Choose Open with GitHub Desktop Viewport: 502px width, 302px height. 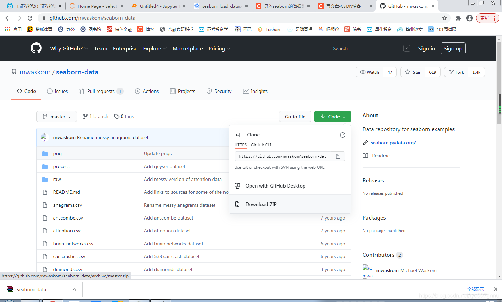(290, 186)
